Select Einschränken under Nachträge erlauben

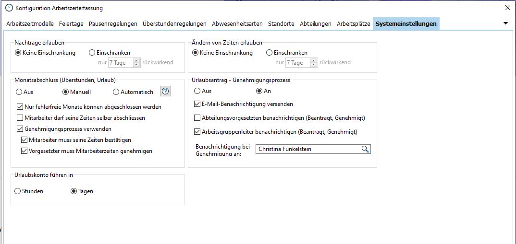[x=92, y=53]
